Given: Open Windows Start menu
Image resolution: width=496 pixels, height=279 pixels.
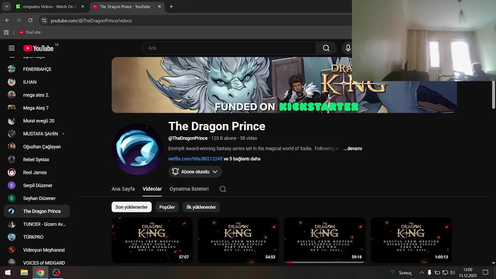Looking at the screenshot, I should [8, 273].
